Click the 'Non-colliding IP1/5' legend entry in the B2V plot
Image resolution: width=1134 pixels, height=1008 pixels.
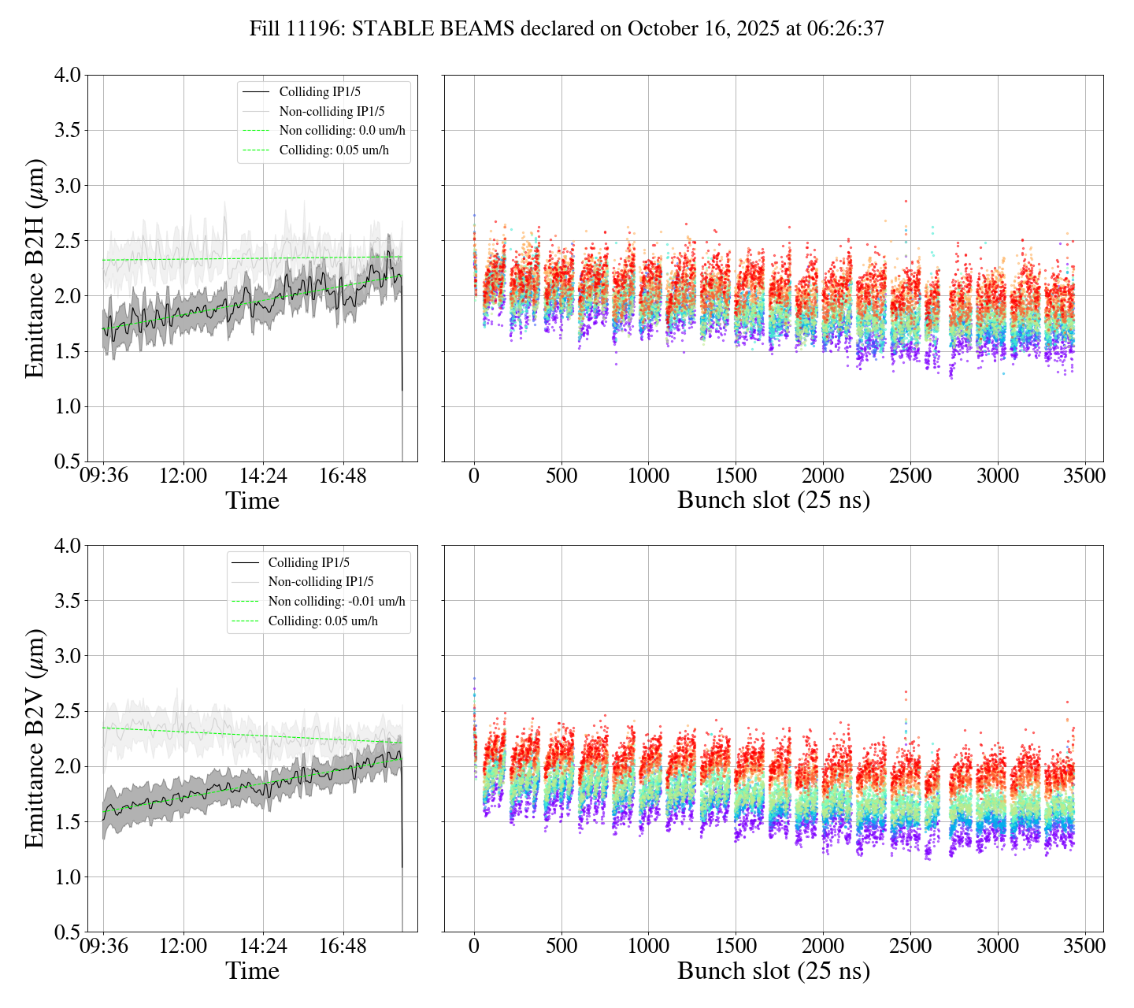321,582
